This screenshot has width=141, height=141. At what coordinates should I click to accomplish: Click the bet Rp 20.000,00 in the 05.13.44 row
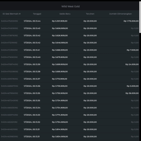tap(90, 21)
